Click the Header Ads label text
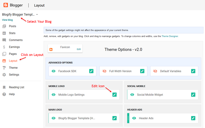 coord(146,118)
